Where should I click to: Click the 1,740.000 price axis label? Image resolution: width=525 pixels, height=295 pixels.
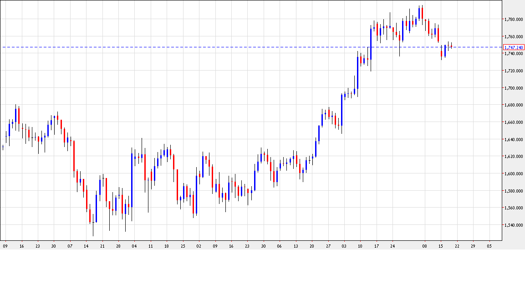tap(514, 54)
